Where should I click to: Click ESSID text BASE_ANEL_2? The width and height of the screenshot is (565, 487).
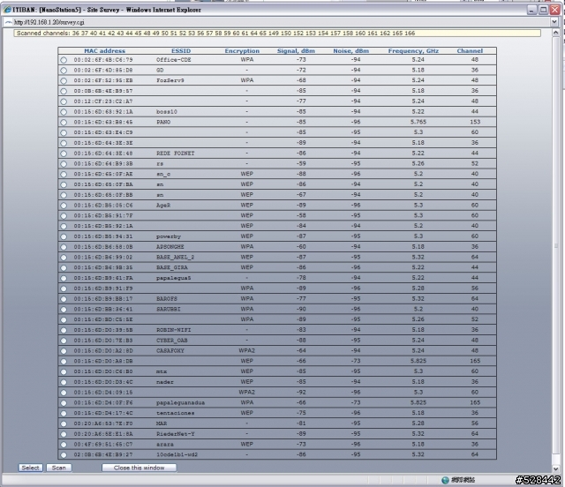coord(176,258)
